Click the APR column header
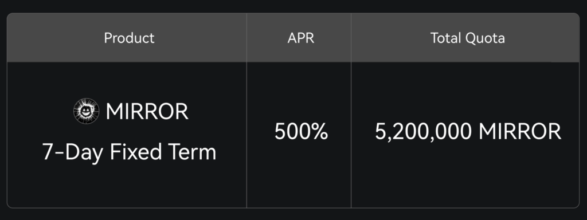Viewport: 587px width, 220px height. pyautogui.click(x=301, y=38)
